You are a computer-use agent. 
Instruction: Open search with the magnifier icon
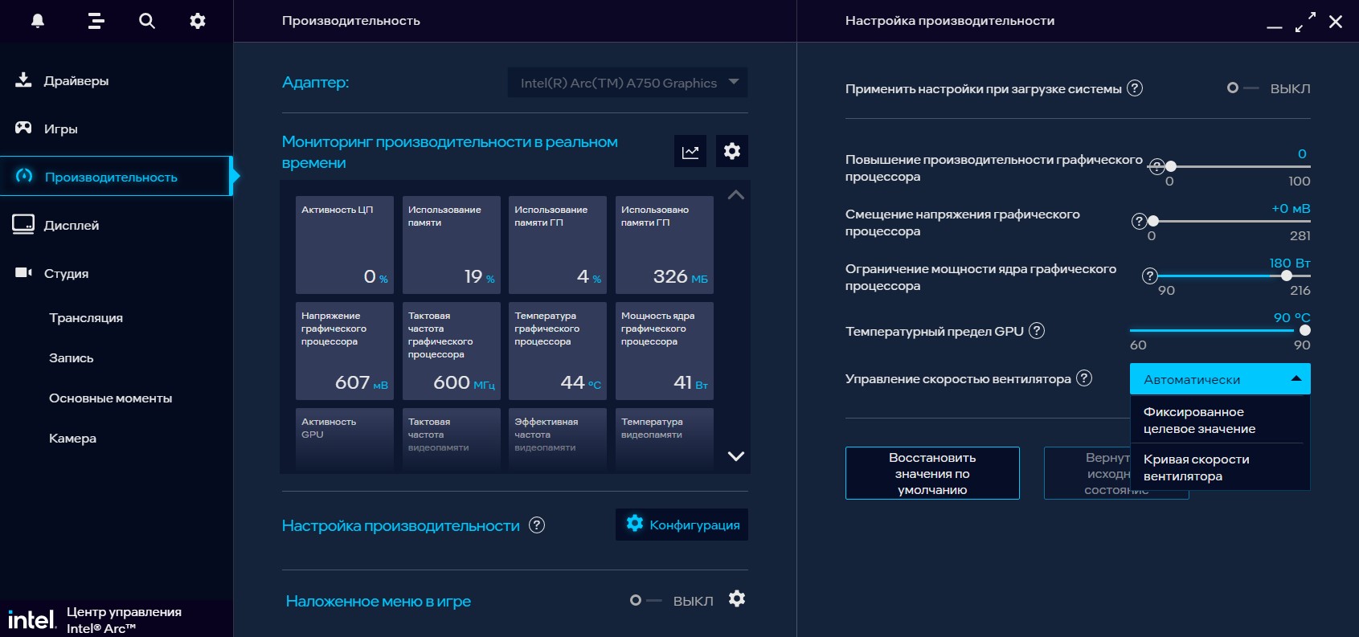pos(146,21)
